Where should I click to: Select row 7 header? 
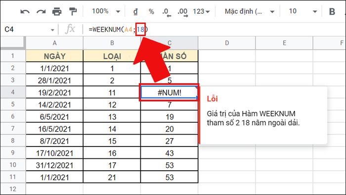[x=13, y=129]
